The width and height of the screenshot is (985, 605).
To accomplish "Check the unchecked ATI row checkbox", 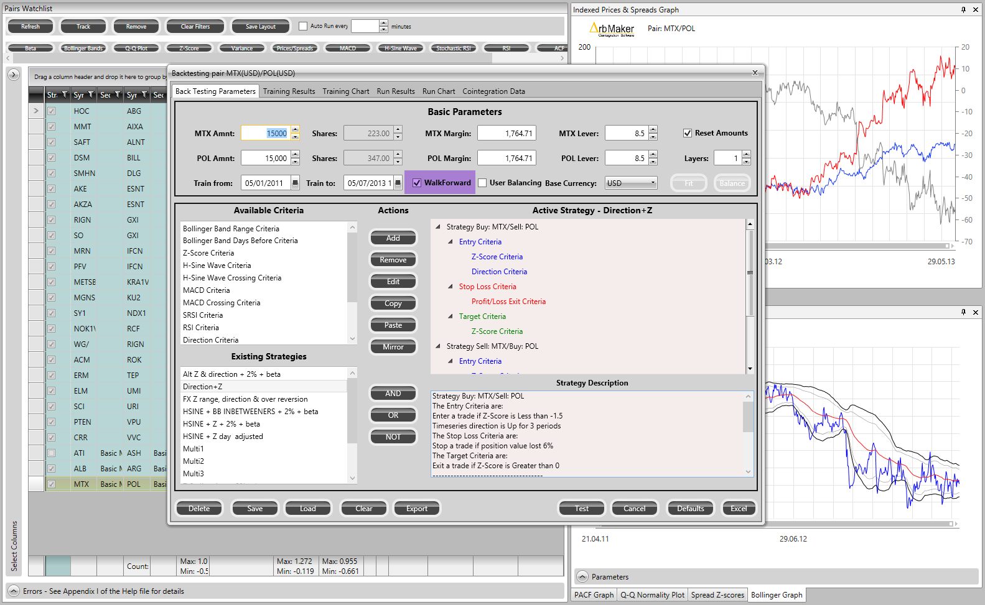I will tap(52, 453).
